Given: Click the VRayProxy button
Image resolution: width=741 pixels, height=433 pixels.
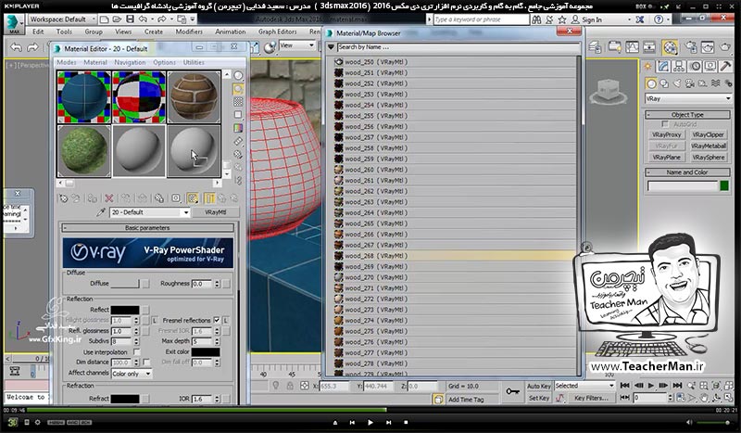Looking at the screenshot, I should 666,134.
